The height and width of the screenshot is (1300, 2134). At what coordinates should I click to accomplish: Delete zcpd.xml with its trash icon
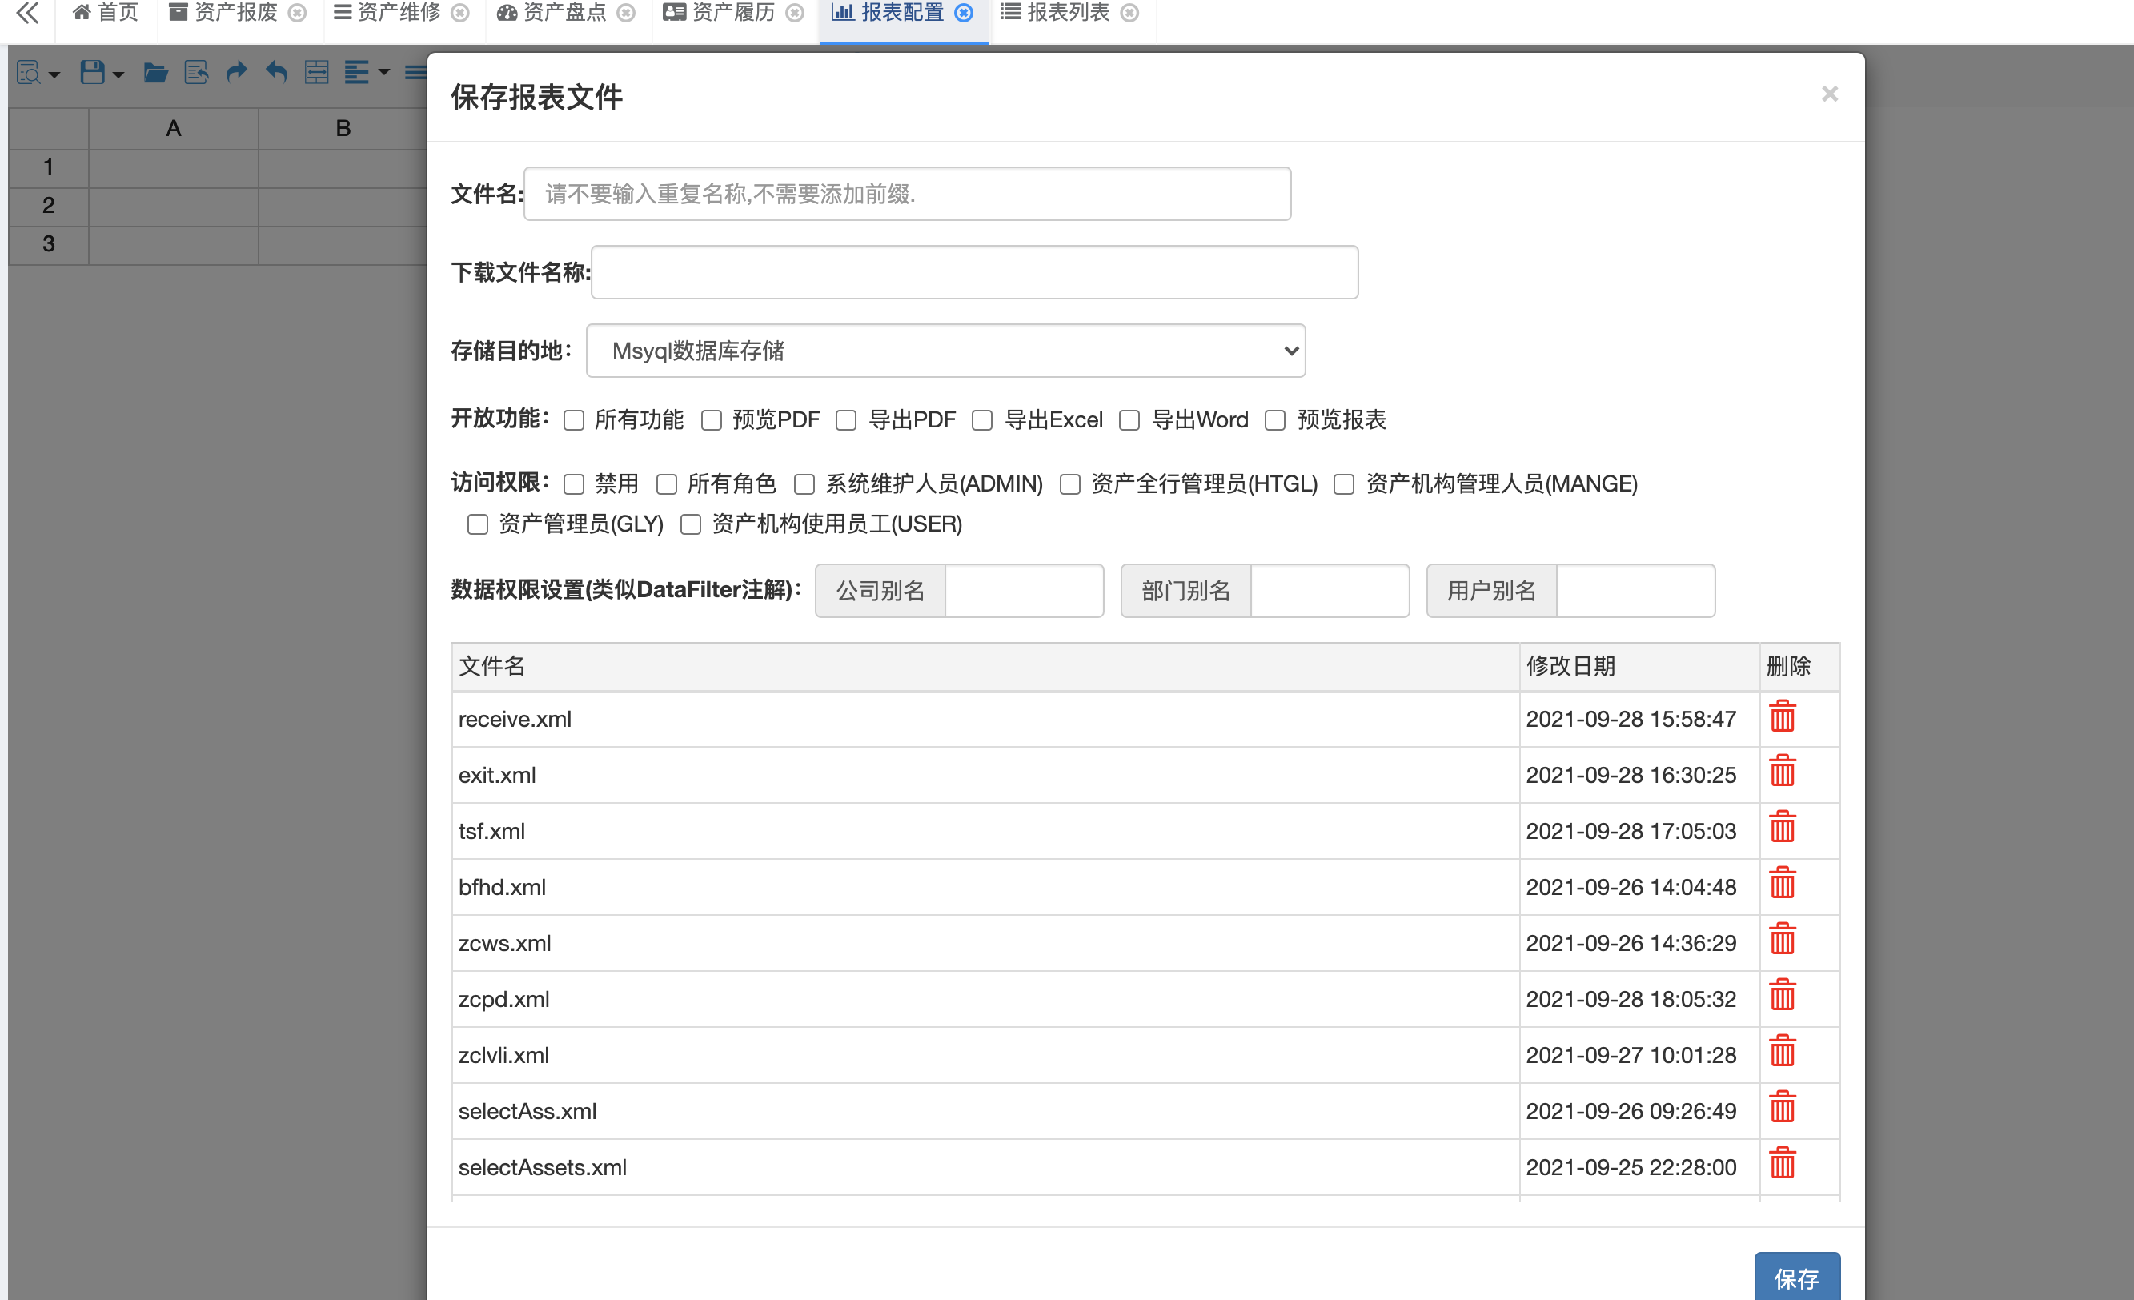(1783, 995)
